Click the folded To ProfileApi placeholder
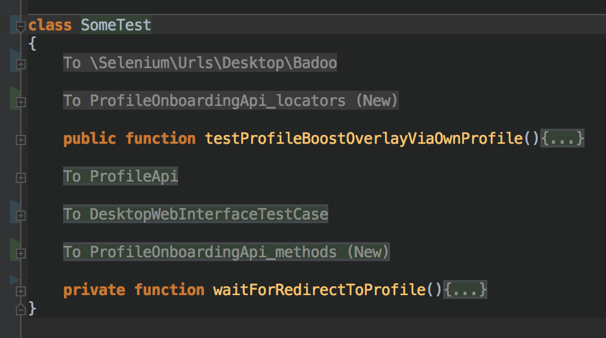The height and width of the screenshot is (338, 606). point(121,176)
